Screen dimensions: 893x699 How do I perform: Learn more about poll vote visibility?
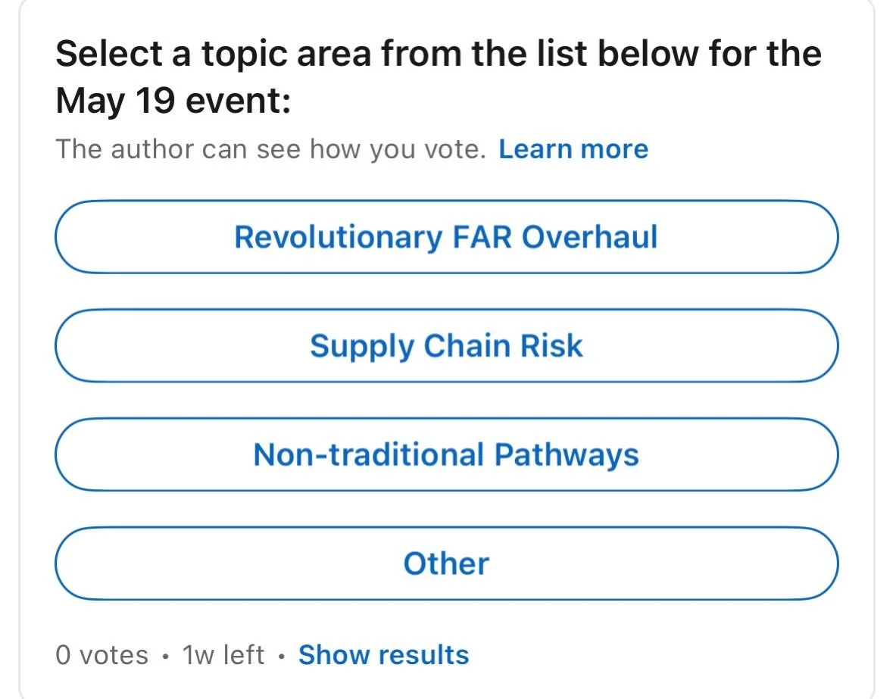click(573, 149)
